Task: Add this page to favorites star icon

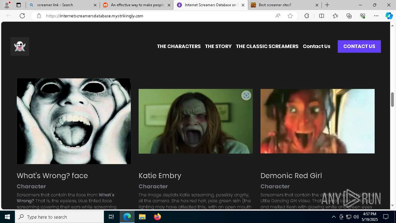Action: click(x=290, y=16)
